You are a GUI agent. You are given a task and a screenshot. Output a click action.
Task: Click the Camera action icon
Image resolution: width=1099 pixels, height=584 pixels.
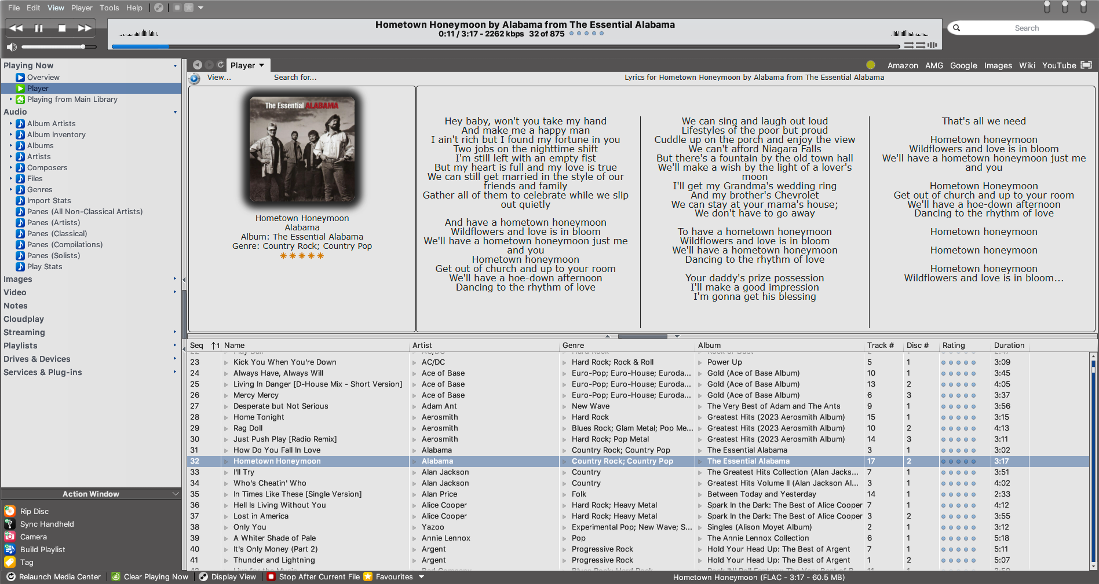point(10,537)
